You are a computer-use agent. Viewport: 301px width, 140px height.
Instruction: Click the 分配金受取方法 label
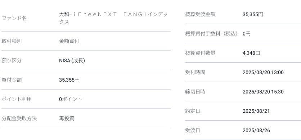[x=19, y=119]
